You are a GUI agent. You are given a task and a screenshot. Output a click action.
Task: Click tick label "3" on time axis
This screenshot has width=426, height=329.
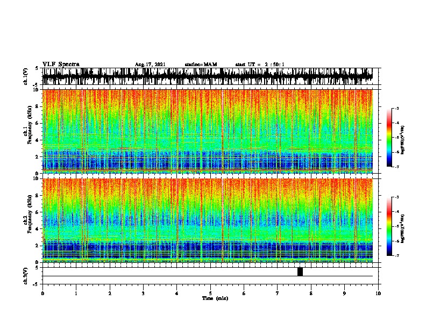[x=143, y=294]
